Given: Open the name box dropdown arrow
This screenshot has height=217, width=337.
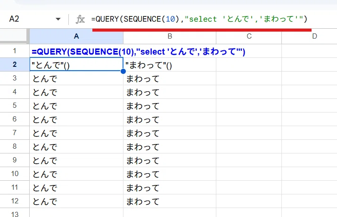Looking at the screenshot, I should tap(58, 19).
